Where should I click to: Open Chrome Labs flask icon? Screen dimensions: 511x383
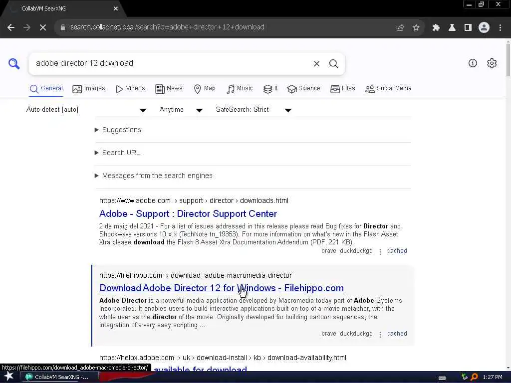452,27
